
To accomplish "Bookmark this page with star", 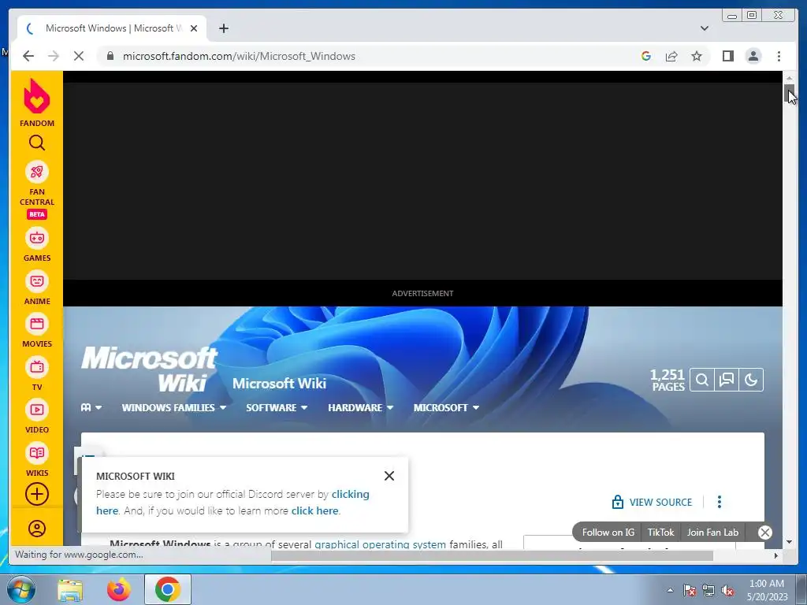I will point(697,56).
